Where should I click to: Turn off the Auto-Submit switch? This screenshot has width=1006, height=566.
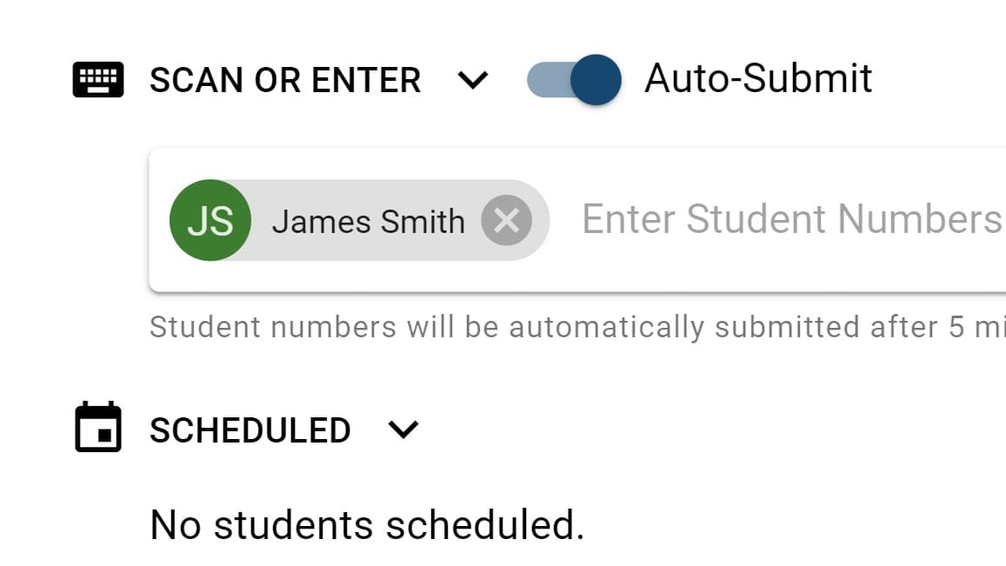point(574,80)
